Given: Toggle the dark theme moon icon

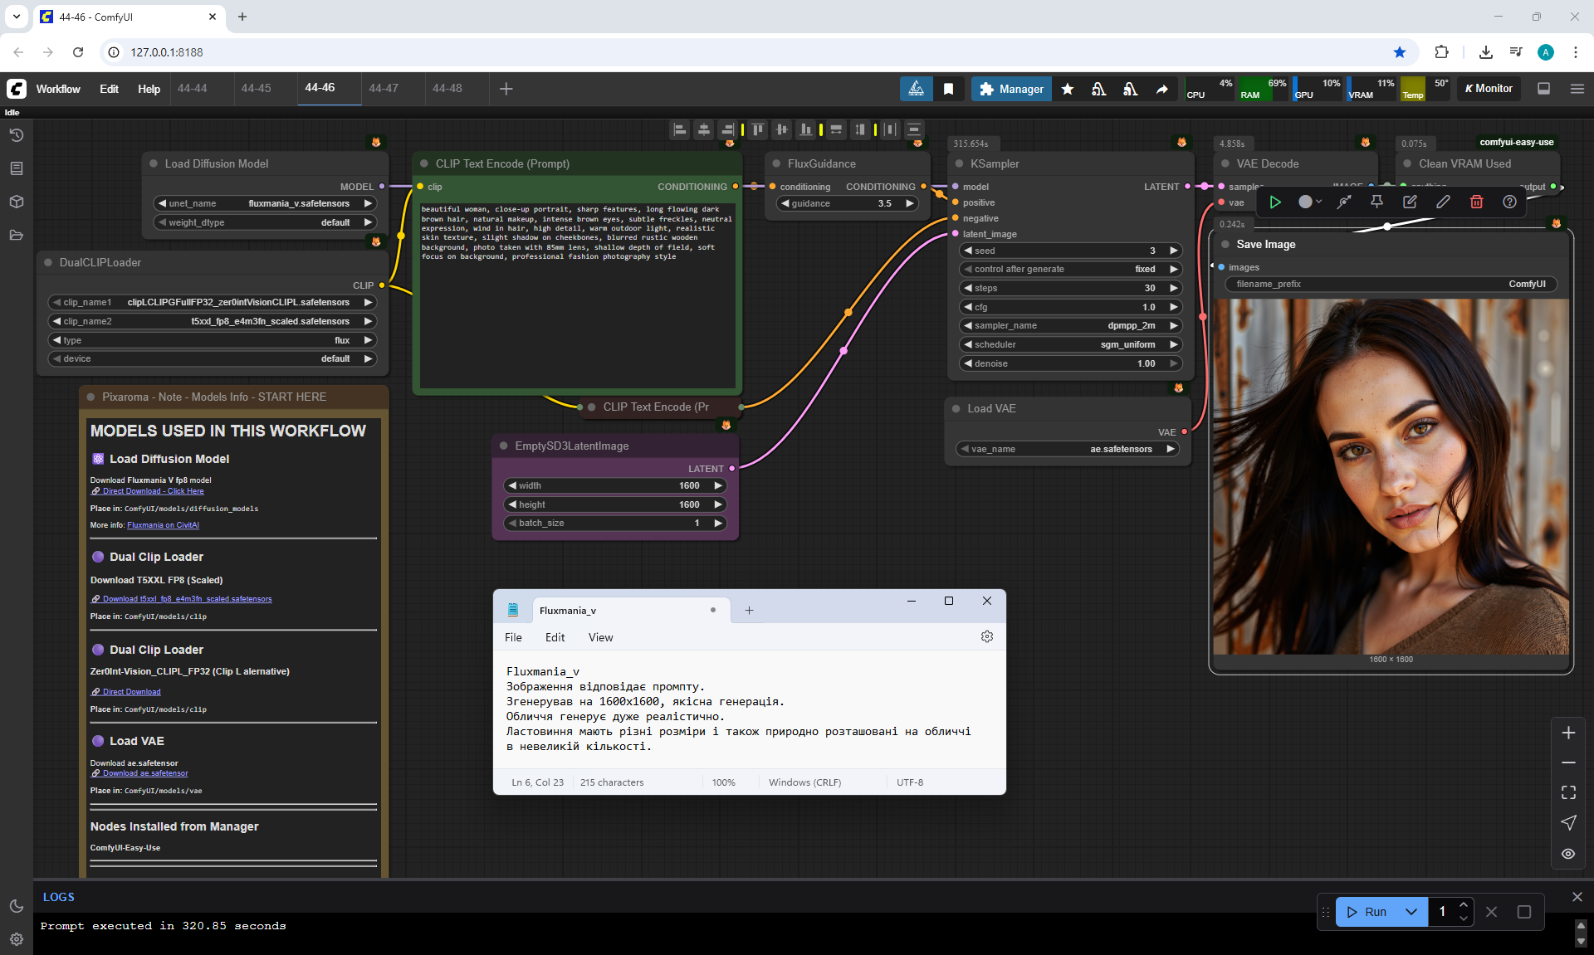Looking at the screenshot, I should coord(16,906).
